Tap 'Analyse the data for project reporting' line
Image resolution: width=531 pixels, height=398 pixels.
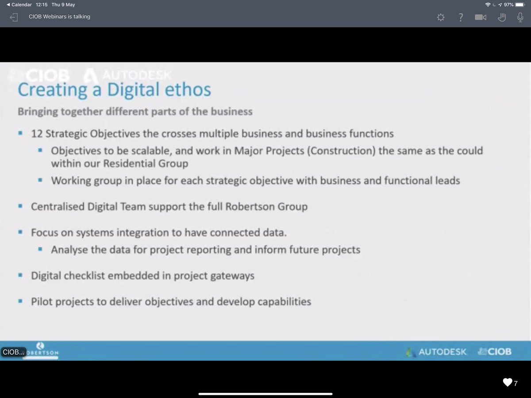[x=205, y=250]
